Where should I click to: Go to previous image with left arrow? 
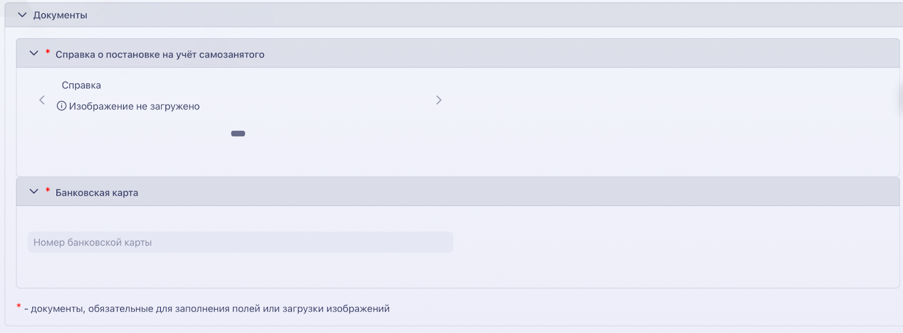[42, 100]
